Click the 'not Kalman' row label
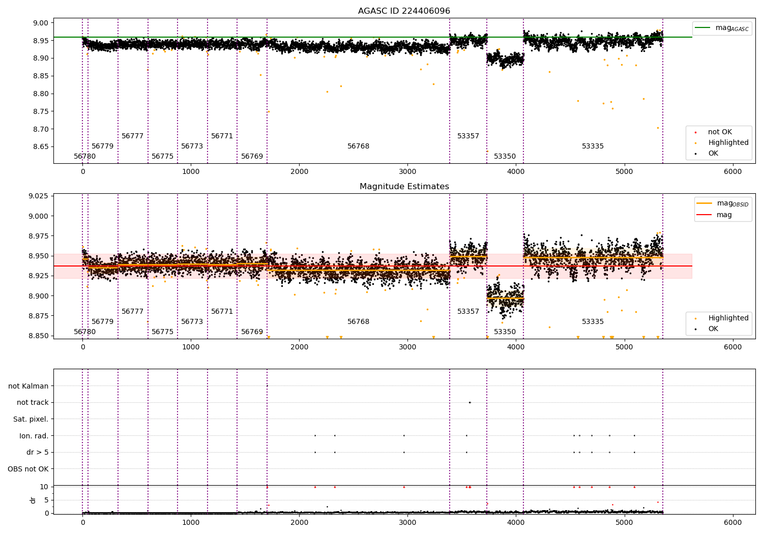 [x=28, y=387]
